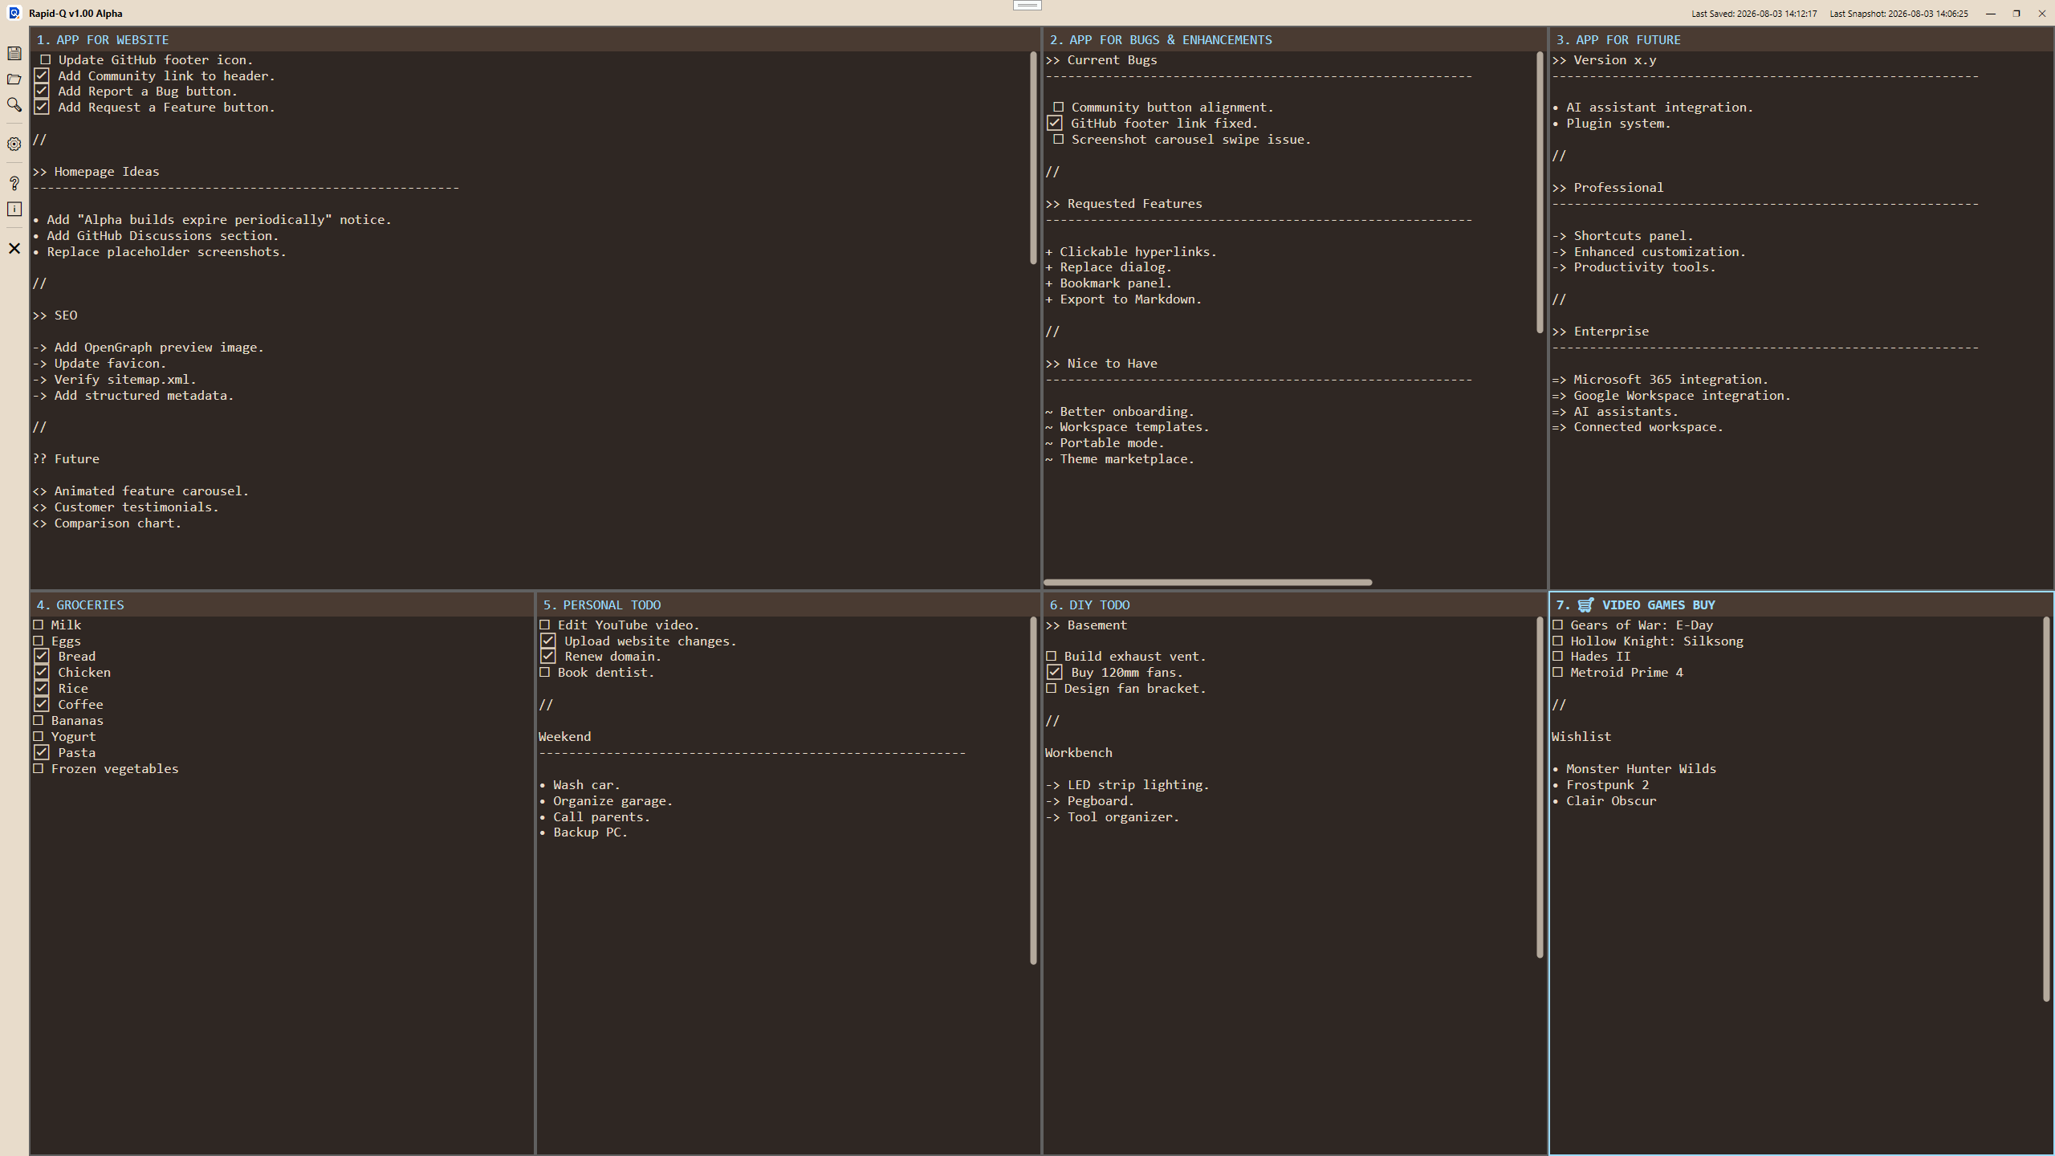Check 'Design fan bracket' checkbox

click(1051, 689)
